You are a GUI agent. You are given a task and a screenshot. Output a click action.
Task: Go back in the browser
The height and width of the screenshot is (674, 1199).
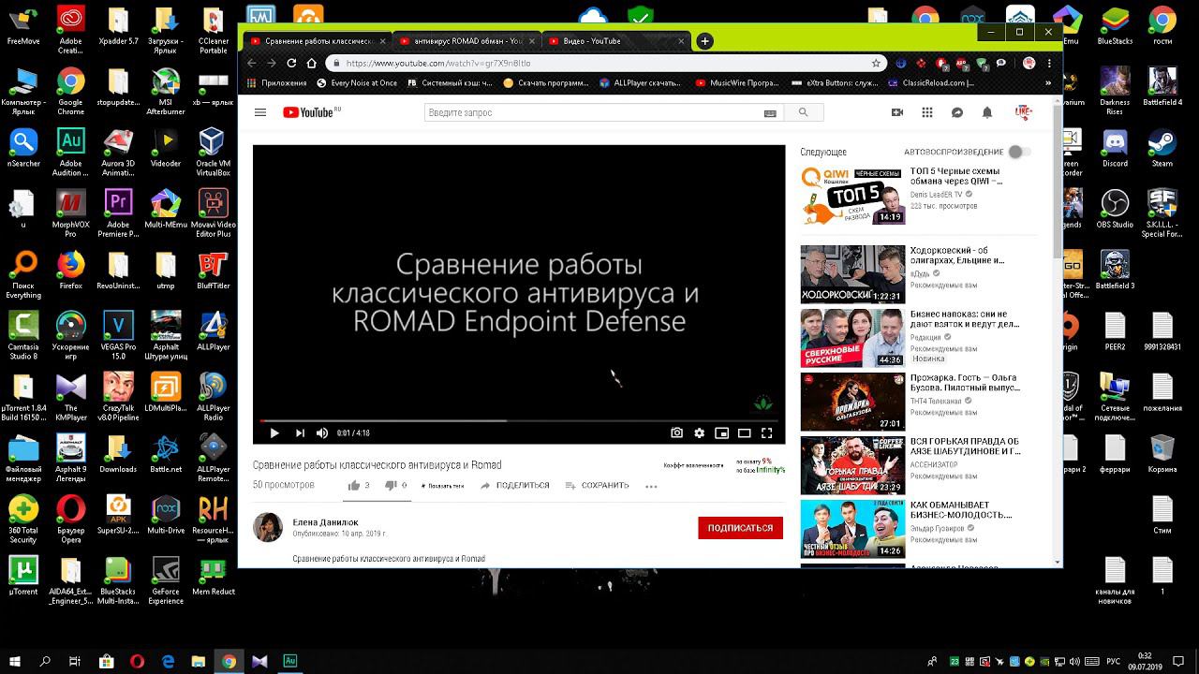tap(251, 63)
